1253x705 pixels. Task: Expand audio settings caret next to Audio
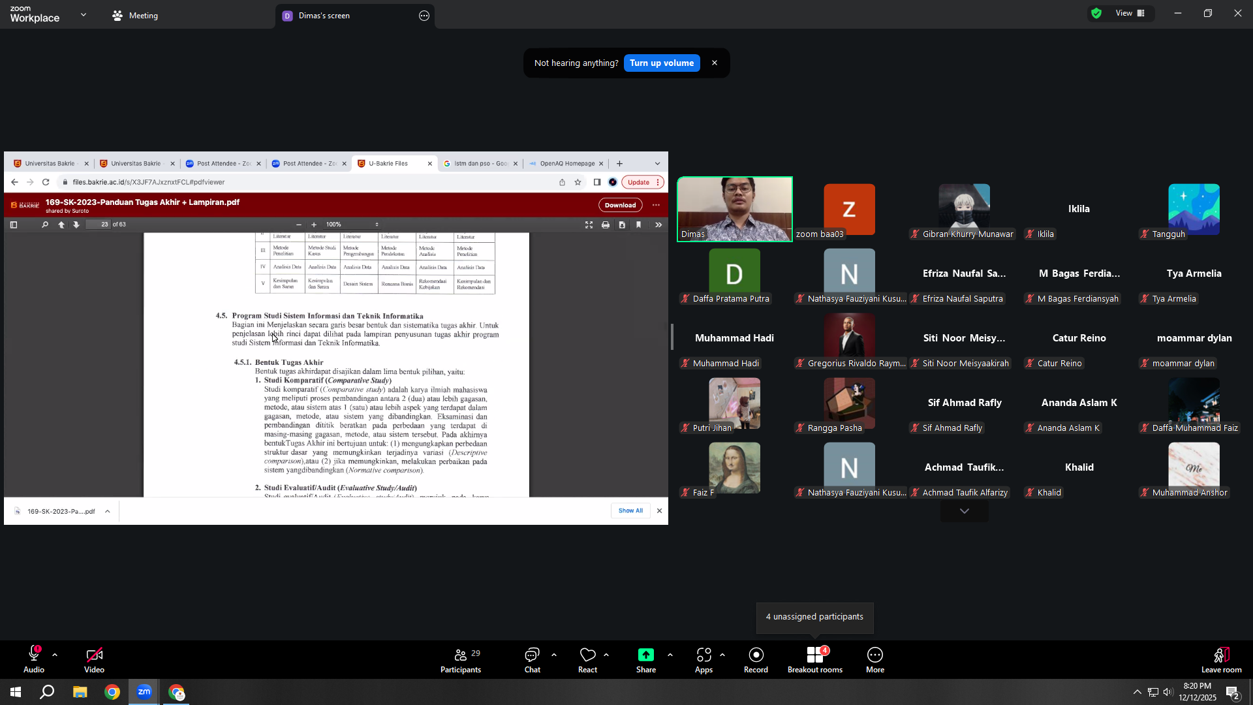55,655
